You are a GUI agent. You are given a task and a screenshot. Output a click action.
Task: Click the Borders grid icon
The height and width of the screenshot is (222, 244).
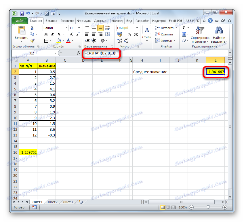[x=46, y=41]
